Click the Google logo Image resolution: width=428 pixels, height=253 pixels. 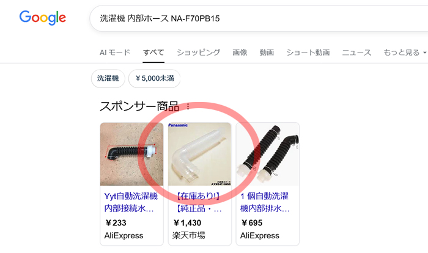[x=43, y=18]
